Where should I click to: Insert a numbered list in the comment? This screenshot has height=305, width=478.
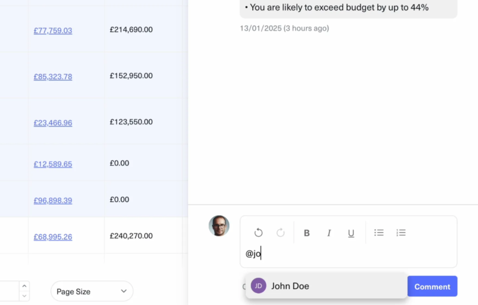point(401,232)
